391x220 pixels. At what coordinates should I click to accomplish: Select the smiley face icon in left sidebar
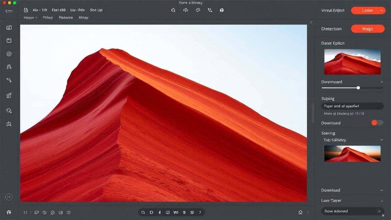click(x=9, y=54)
